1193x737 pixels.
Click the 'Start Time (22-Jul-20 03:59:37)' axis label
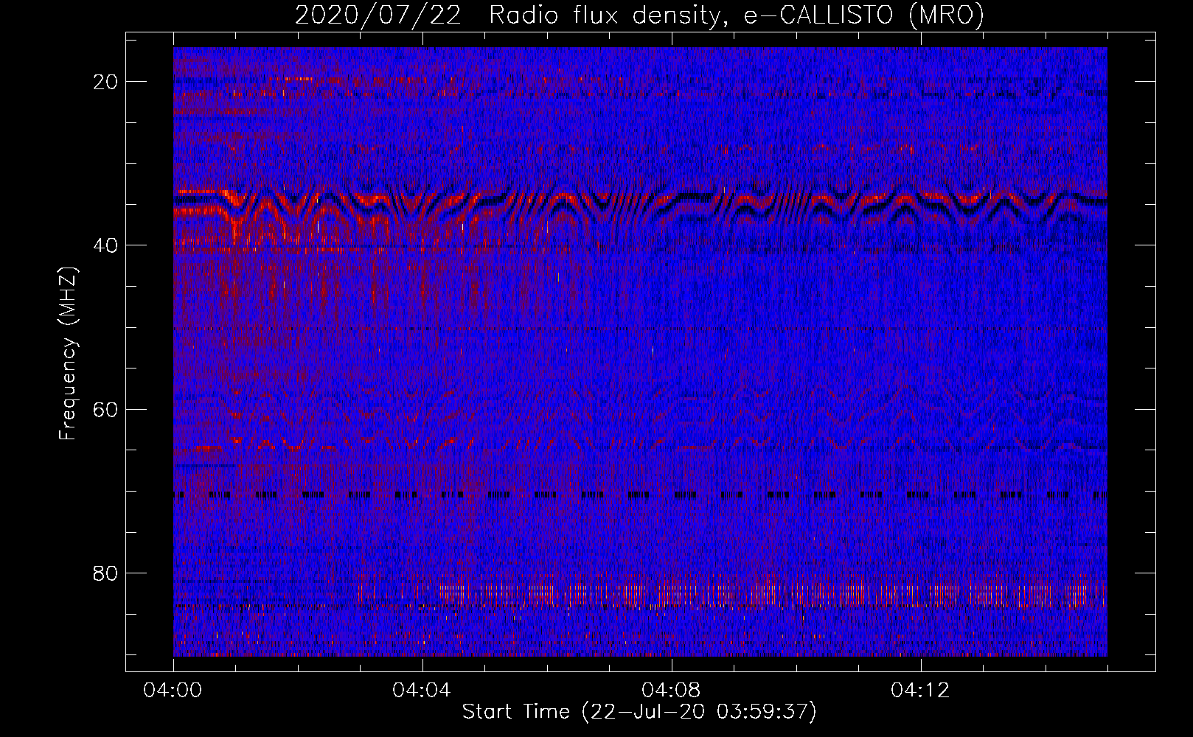click(x=639, y=713)
